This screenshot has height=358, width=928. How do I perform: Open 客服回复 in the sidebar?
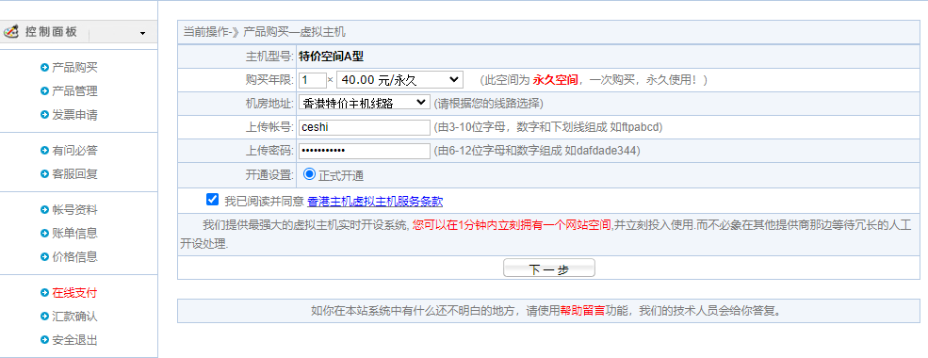(x=74, y=174)
